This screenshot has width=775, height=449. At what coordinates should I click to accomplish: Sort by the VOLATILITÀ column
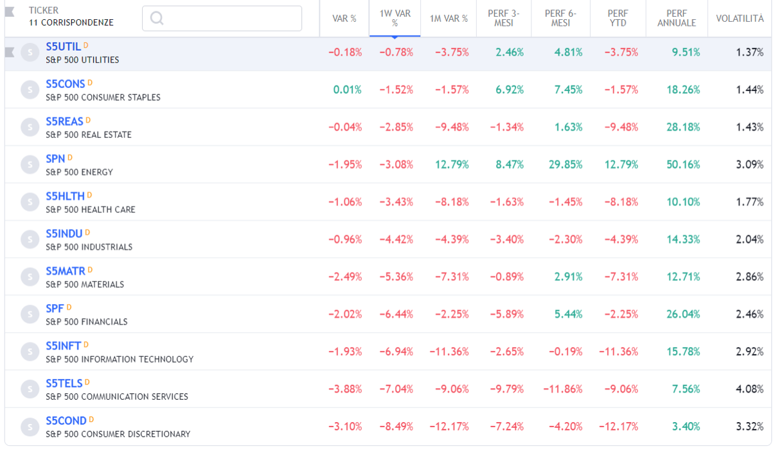740,19
